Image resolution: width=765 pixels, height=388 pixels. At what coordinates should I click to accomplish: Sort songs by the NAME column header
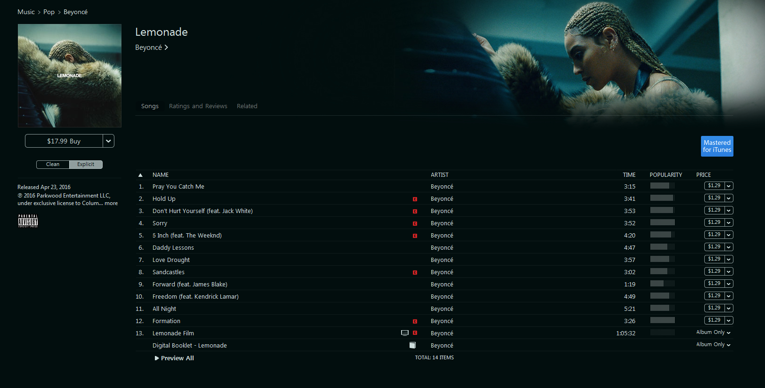tap(161, 175)
